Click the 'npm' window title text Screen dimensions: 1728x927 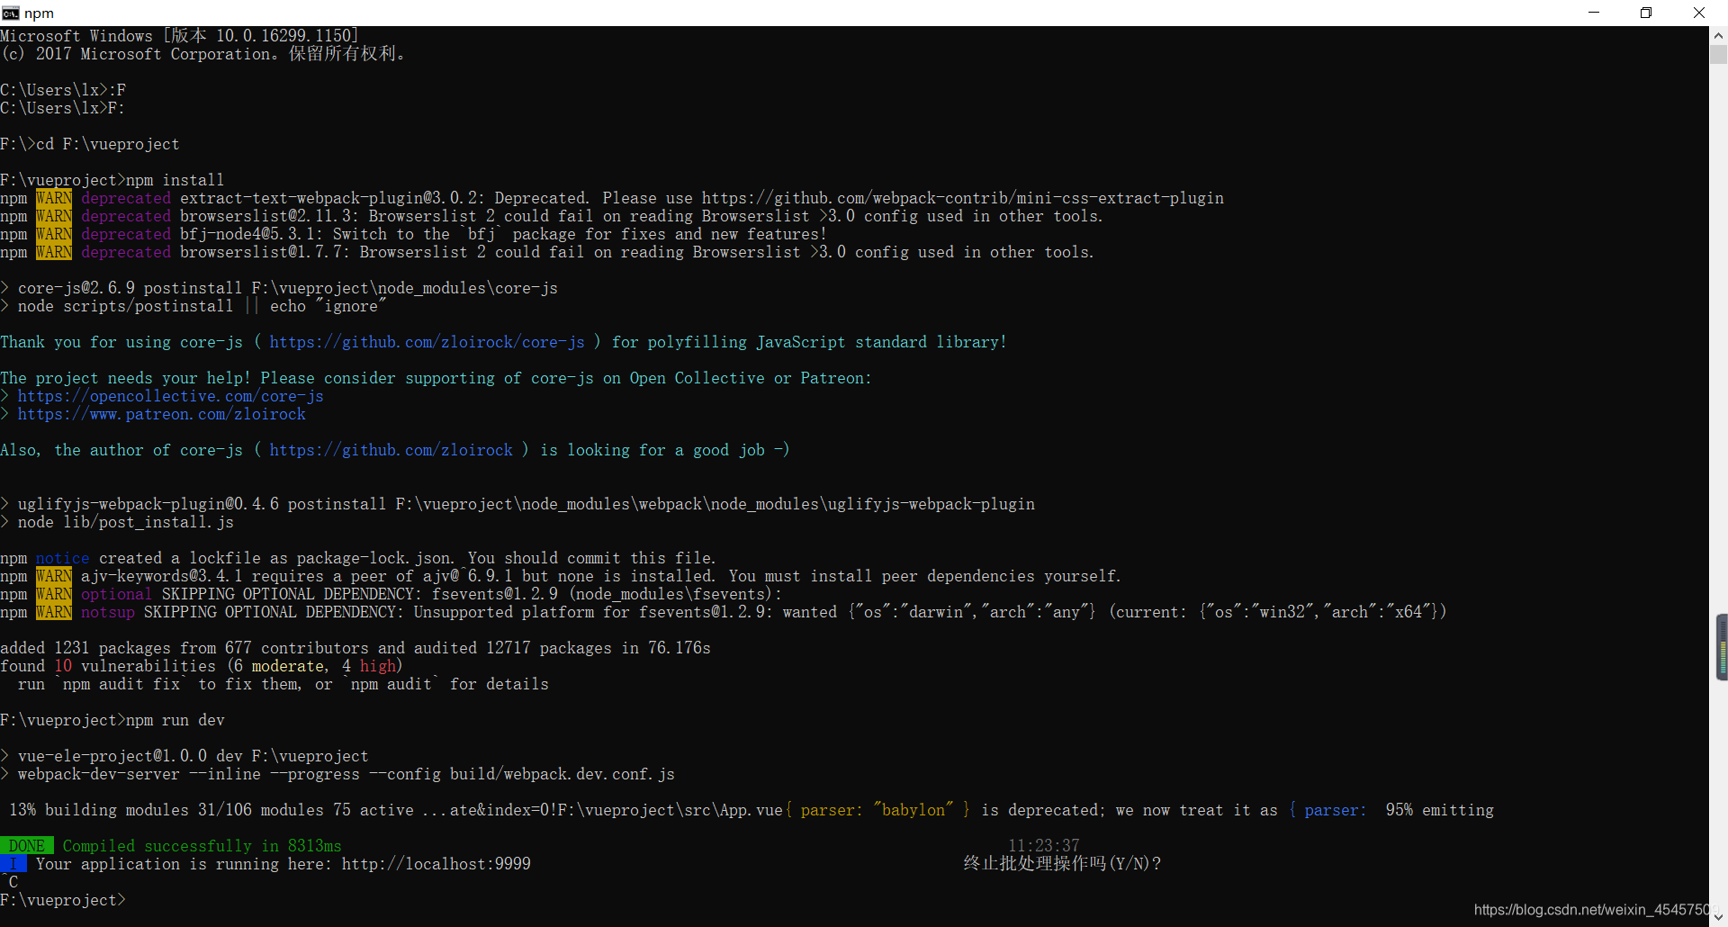pyautogui.click(x=39, y=13)
